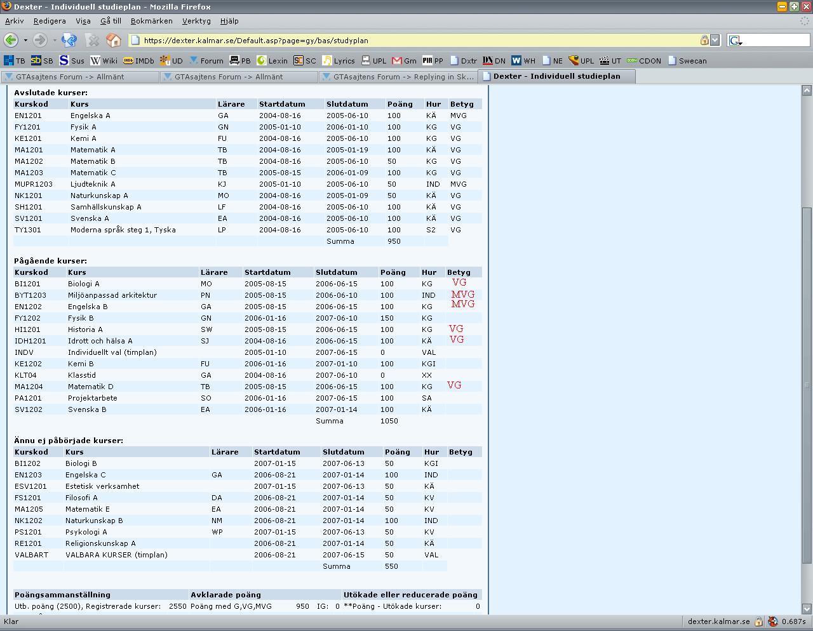The image size is (813, 631).
Task: Go to the Home page icon
Action: (x=114, y=40)
